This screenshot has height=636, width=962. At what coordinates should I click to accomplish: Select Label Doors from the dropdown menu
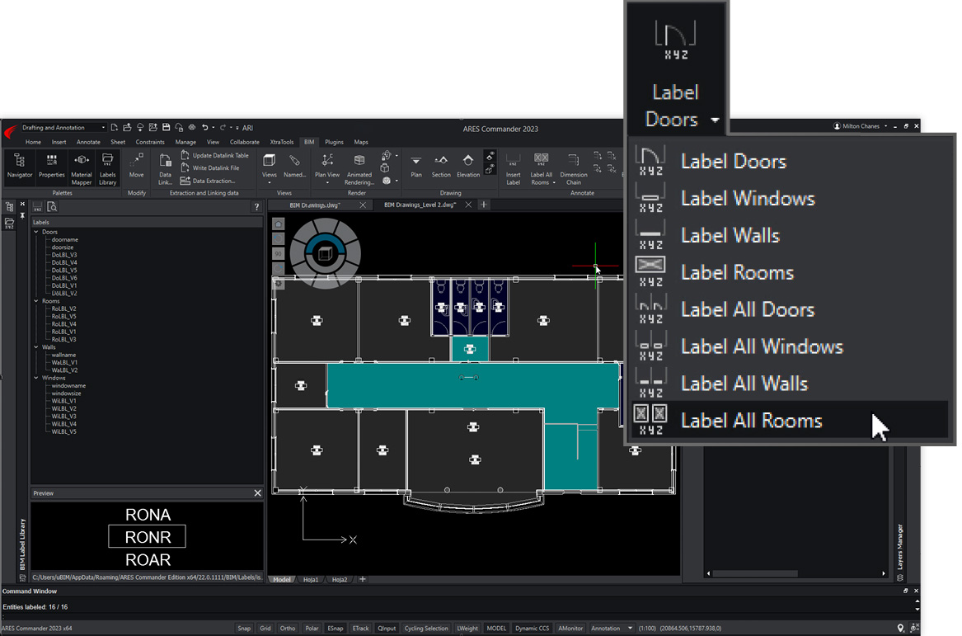tap(791, 162)
